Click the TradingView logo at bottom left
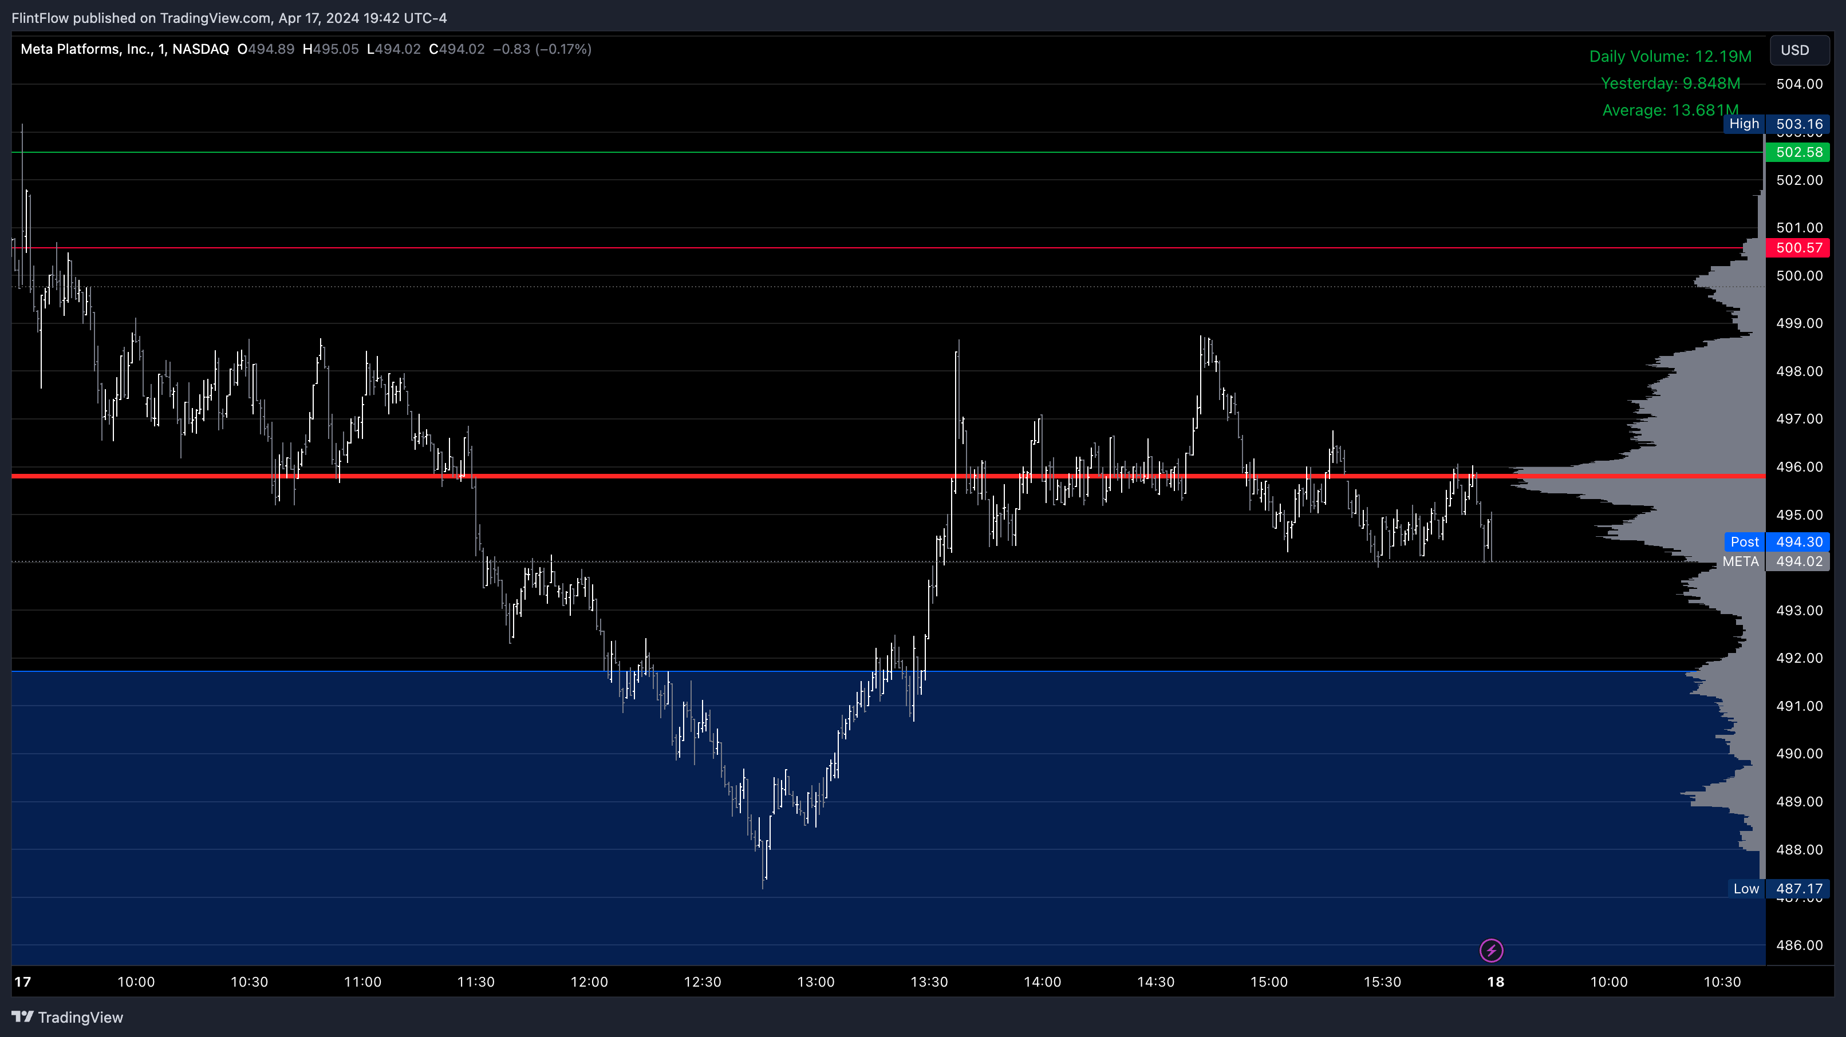This screenshot has height=1037, width=1846. [x=68, y=1017]
